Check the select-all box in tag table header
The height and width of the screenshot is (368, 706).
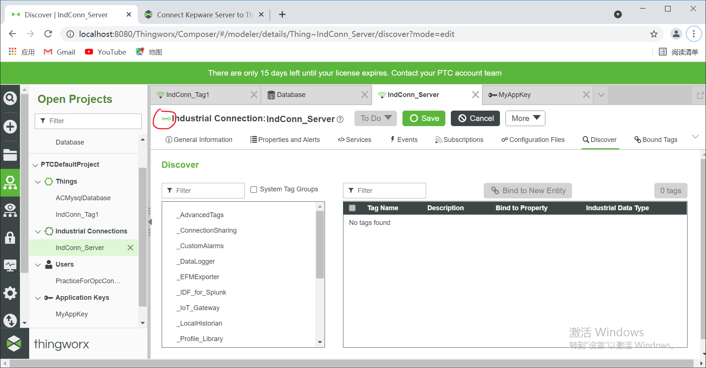(352, 208)
